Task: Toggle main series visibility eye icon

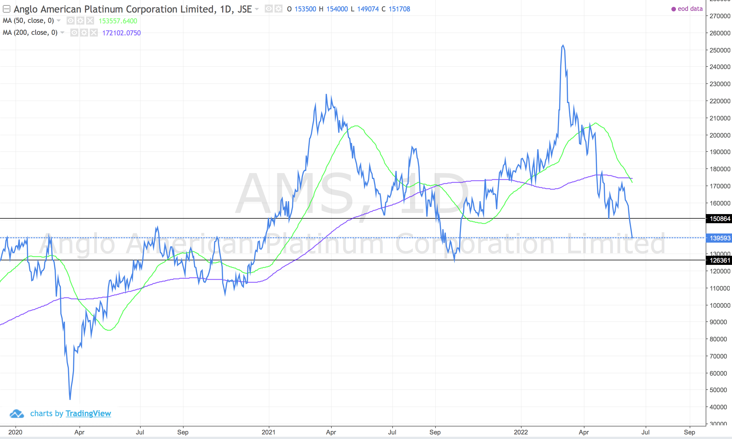Action: coord(268,9)
